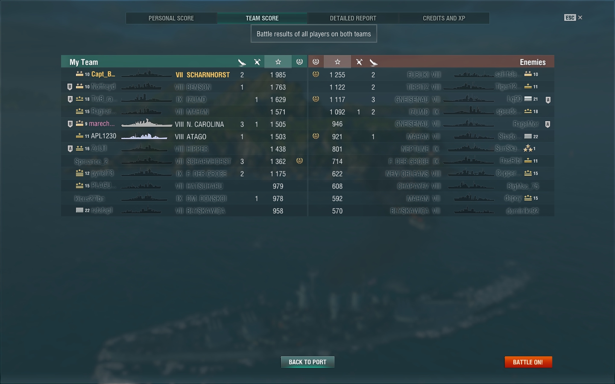Click the Battle On! button
This screenshot has height=384, width=615.
coord(528,362)
